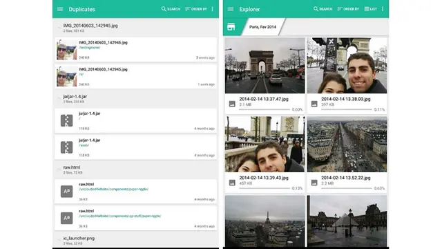Select the file name 2014-02-14 13.37.47.jpg
This screenshot has height=249, width=442.
[x=264, y=99]
